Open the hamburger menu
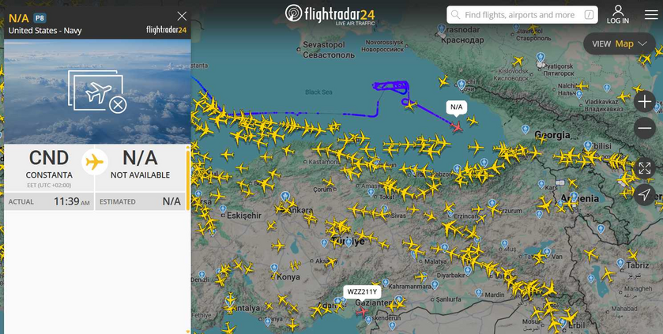This screenshot has height=334, width=663. point(651,15)
